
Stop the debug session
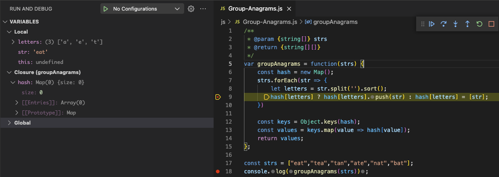click(491, 24)
